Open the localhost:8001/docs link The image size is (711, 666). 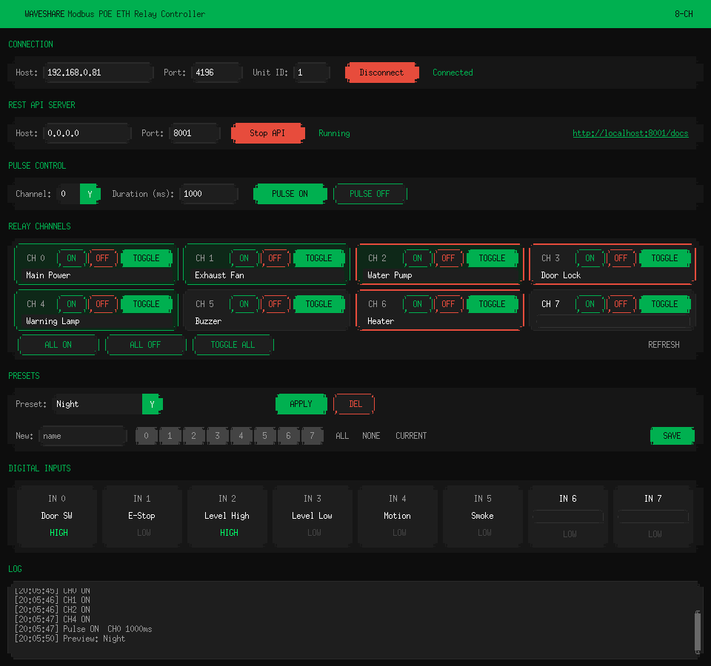point(630,133)
